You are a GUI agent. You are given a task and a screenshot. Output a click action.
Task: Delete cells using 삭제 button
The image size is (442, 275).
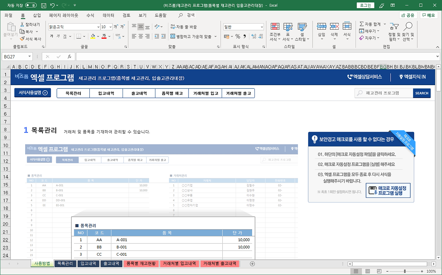tap(334, 32)
